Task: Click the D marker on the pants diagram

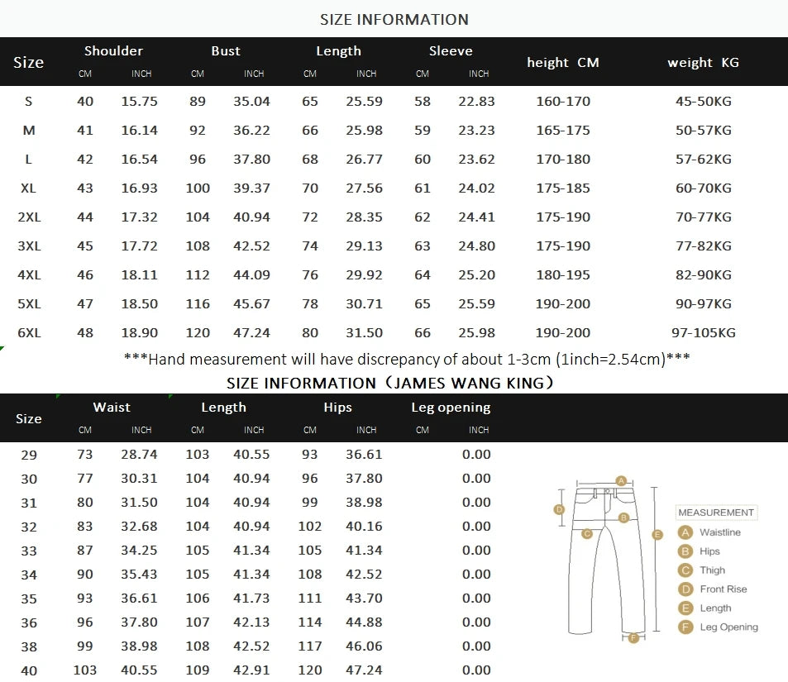Action: point(559,509)
